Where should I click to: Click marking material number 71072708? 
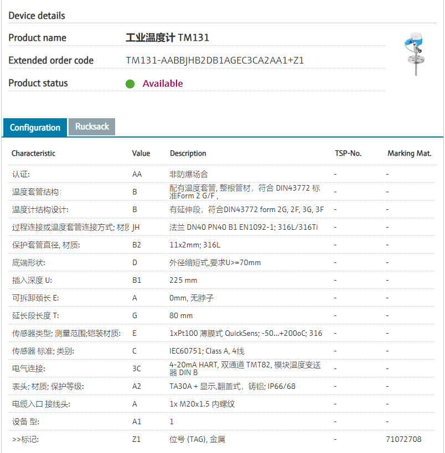click(403, 439)
